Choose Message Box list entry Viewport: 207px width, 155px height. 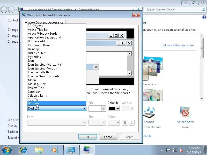[x=57, y=84]
